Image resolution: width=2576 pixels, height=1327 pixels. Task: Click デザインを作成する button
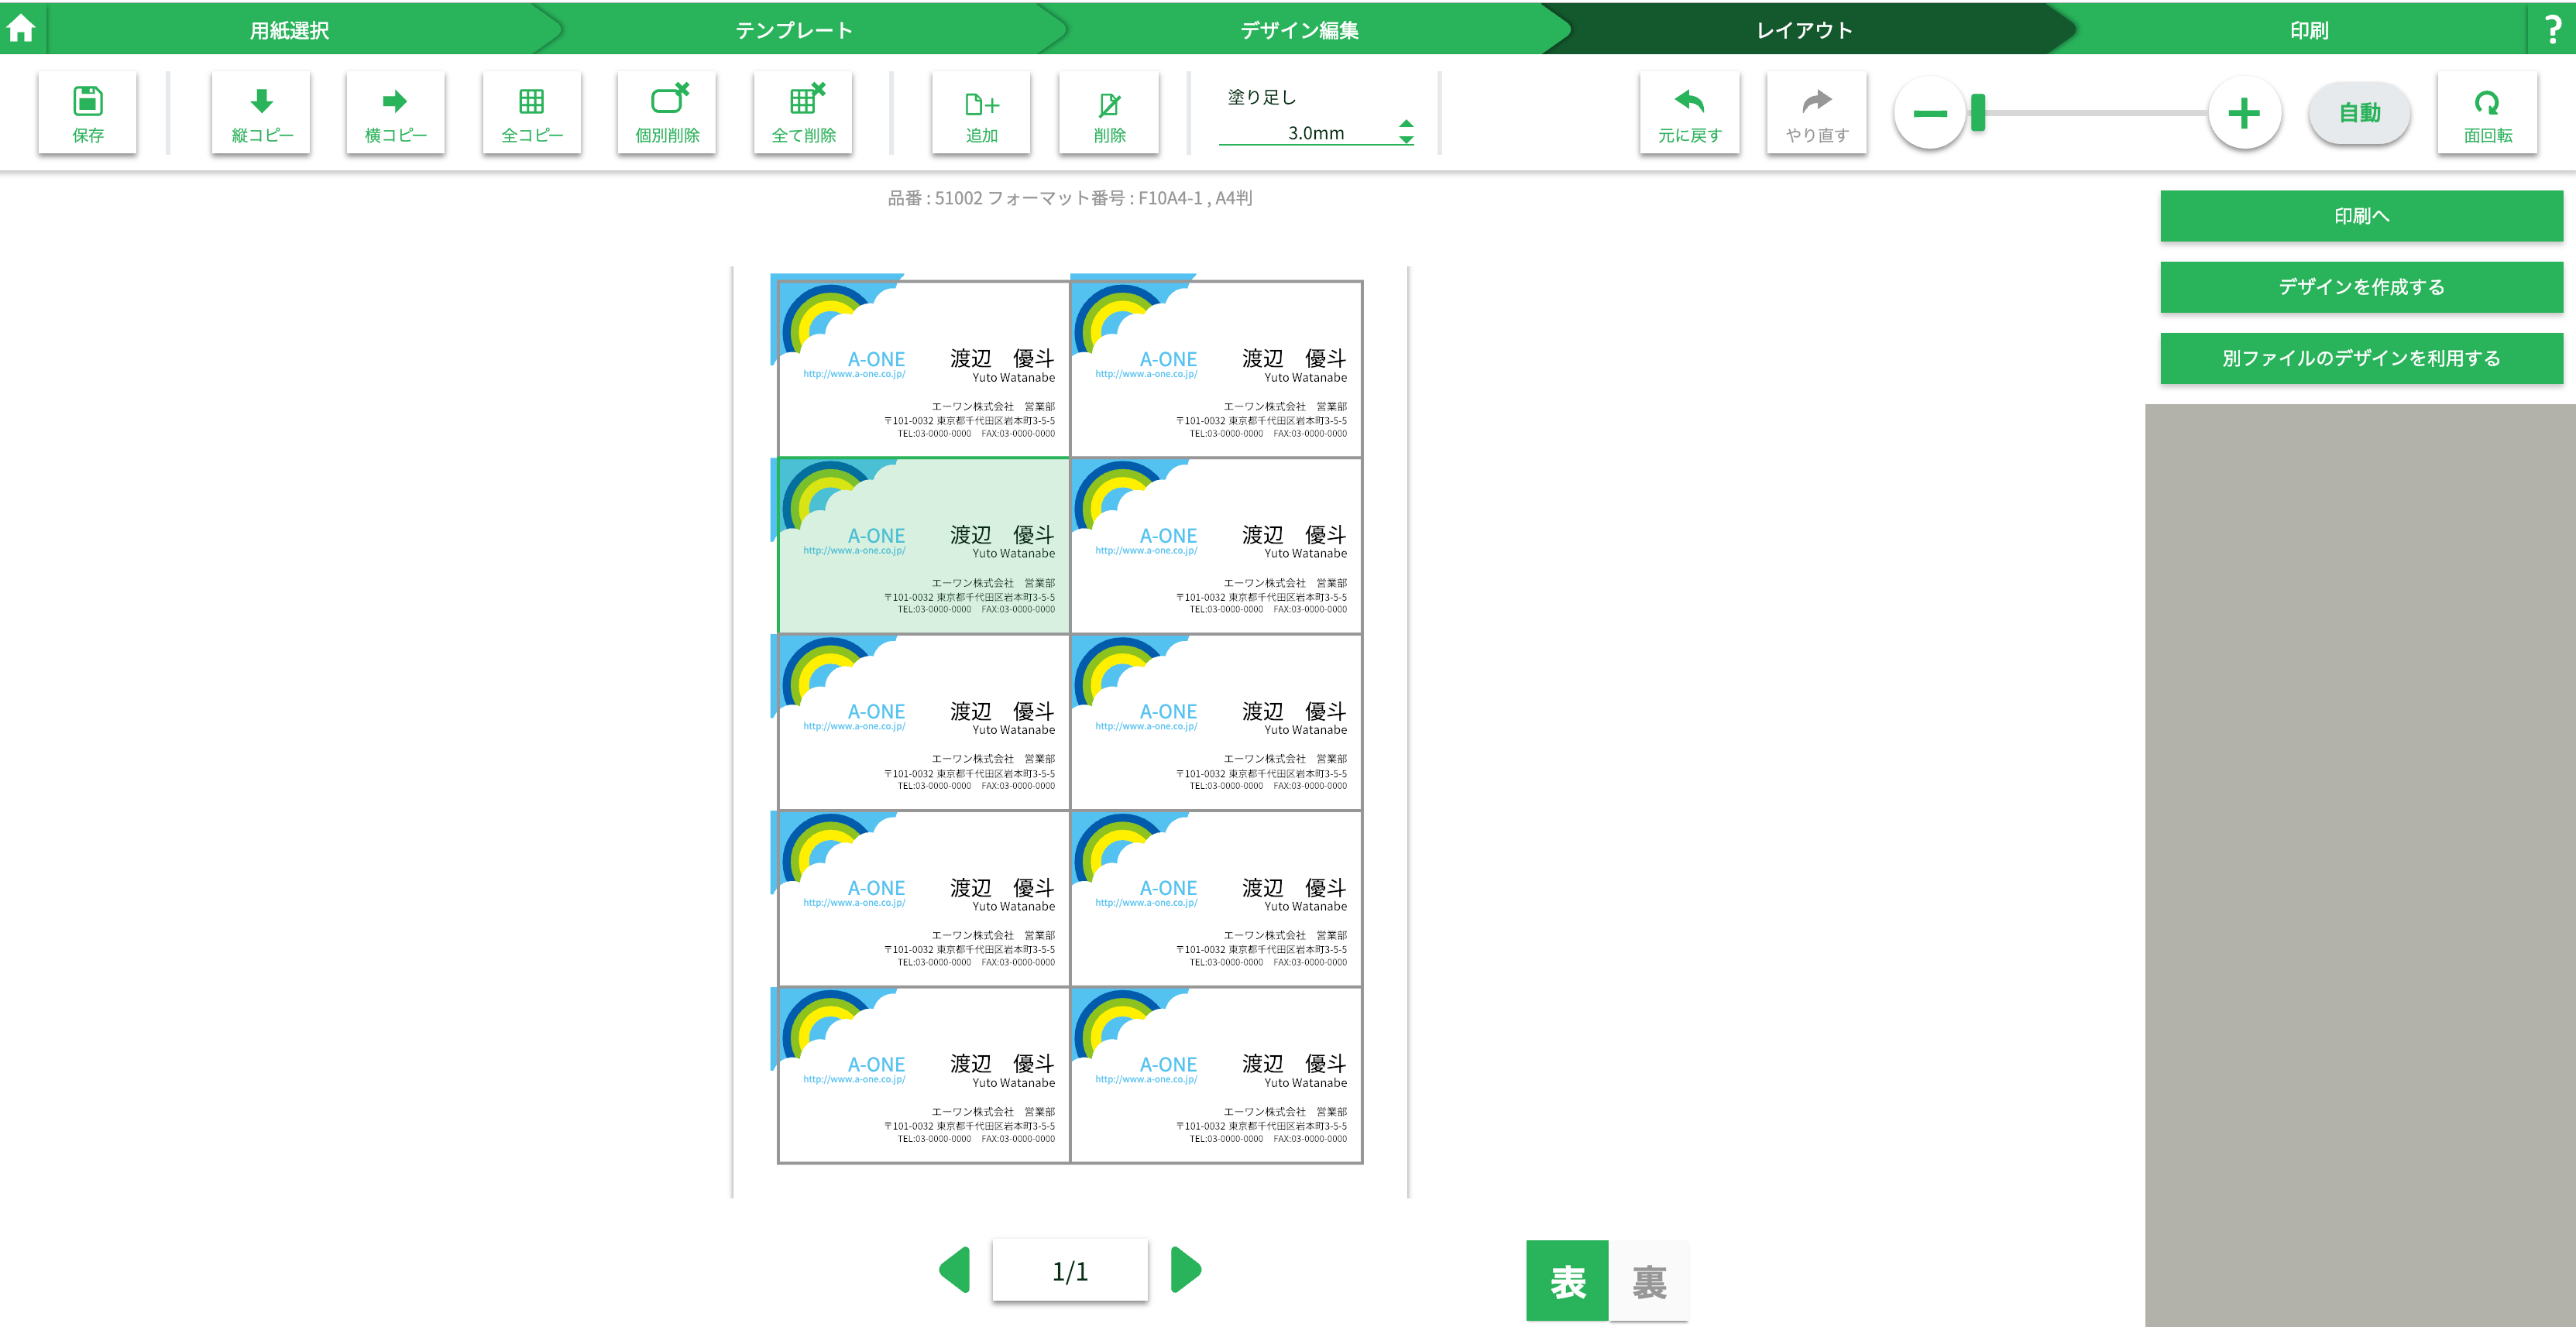(x=2361, y=287)
